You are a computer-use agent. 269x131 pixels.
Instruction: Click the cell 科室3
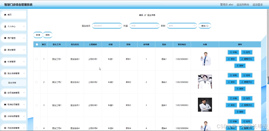pyautogui.click(x=111, y=105)
